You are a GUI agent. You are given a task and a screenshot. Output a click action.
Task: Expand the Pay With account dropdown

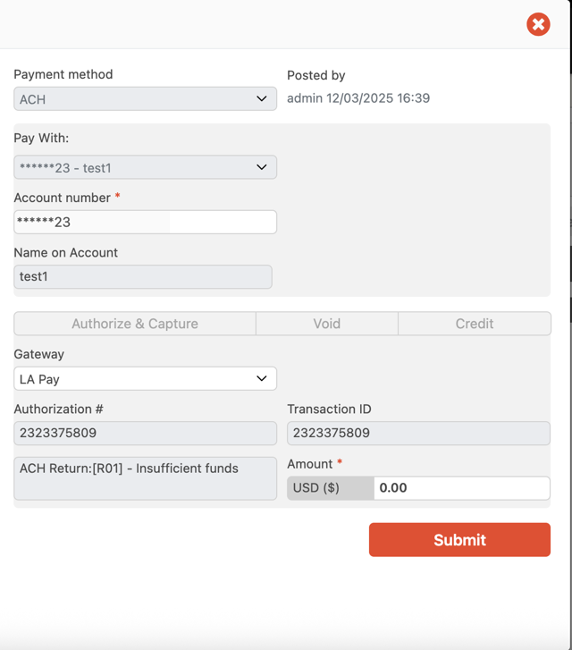coord(134,167)
